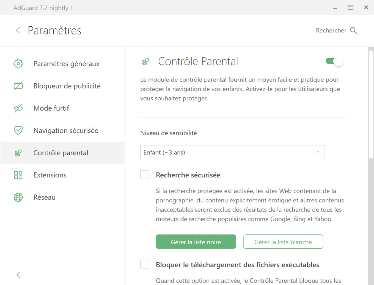Enable Recherche sécurisée checkbox
Screen dimensions: 374x285
tap(145, 174)
